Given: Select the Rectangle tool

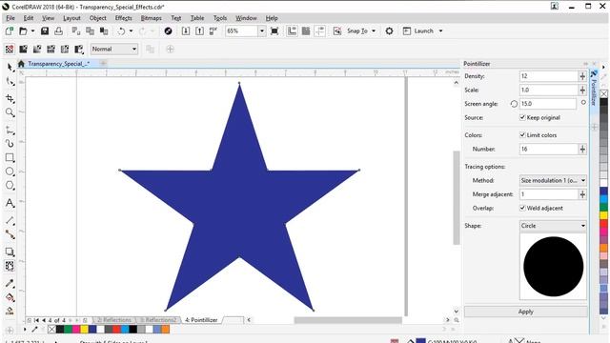Looking at the screenshot, I should click(x=10, y=157).
